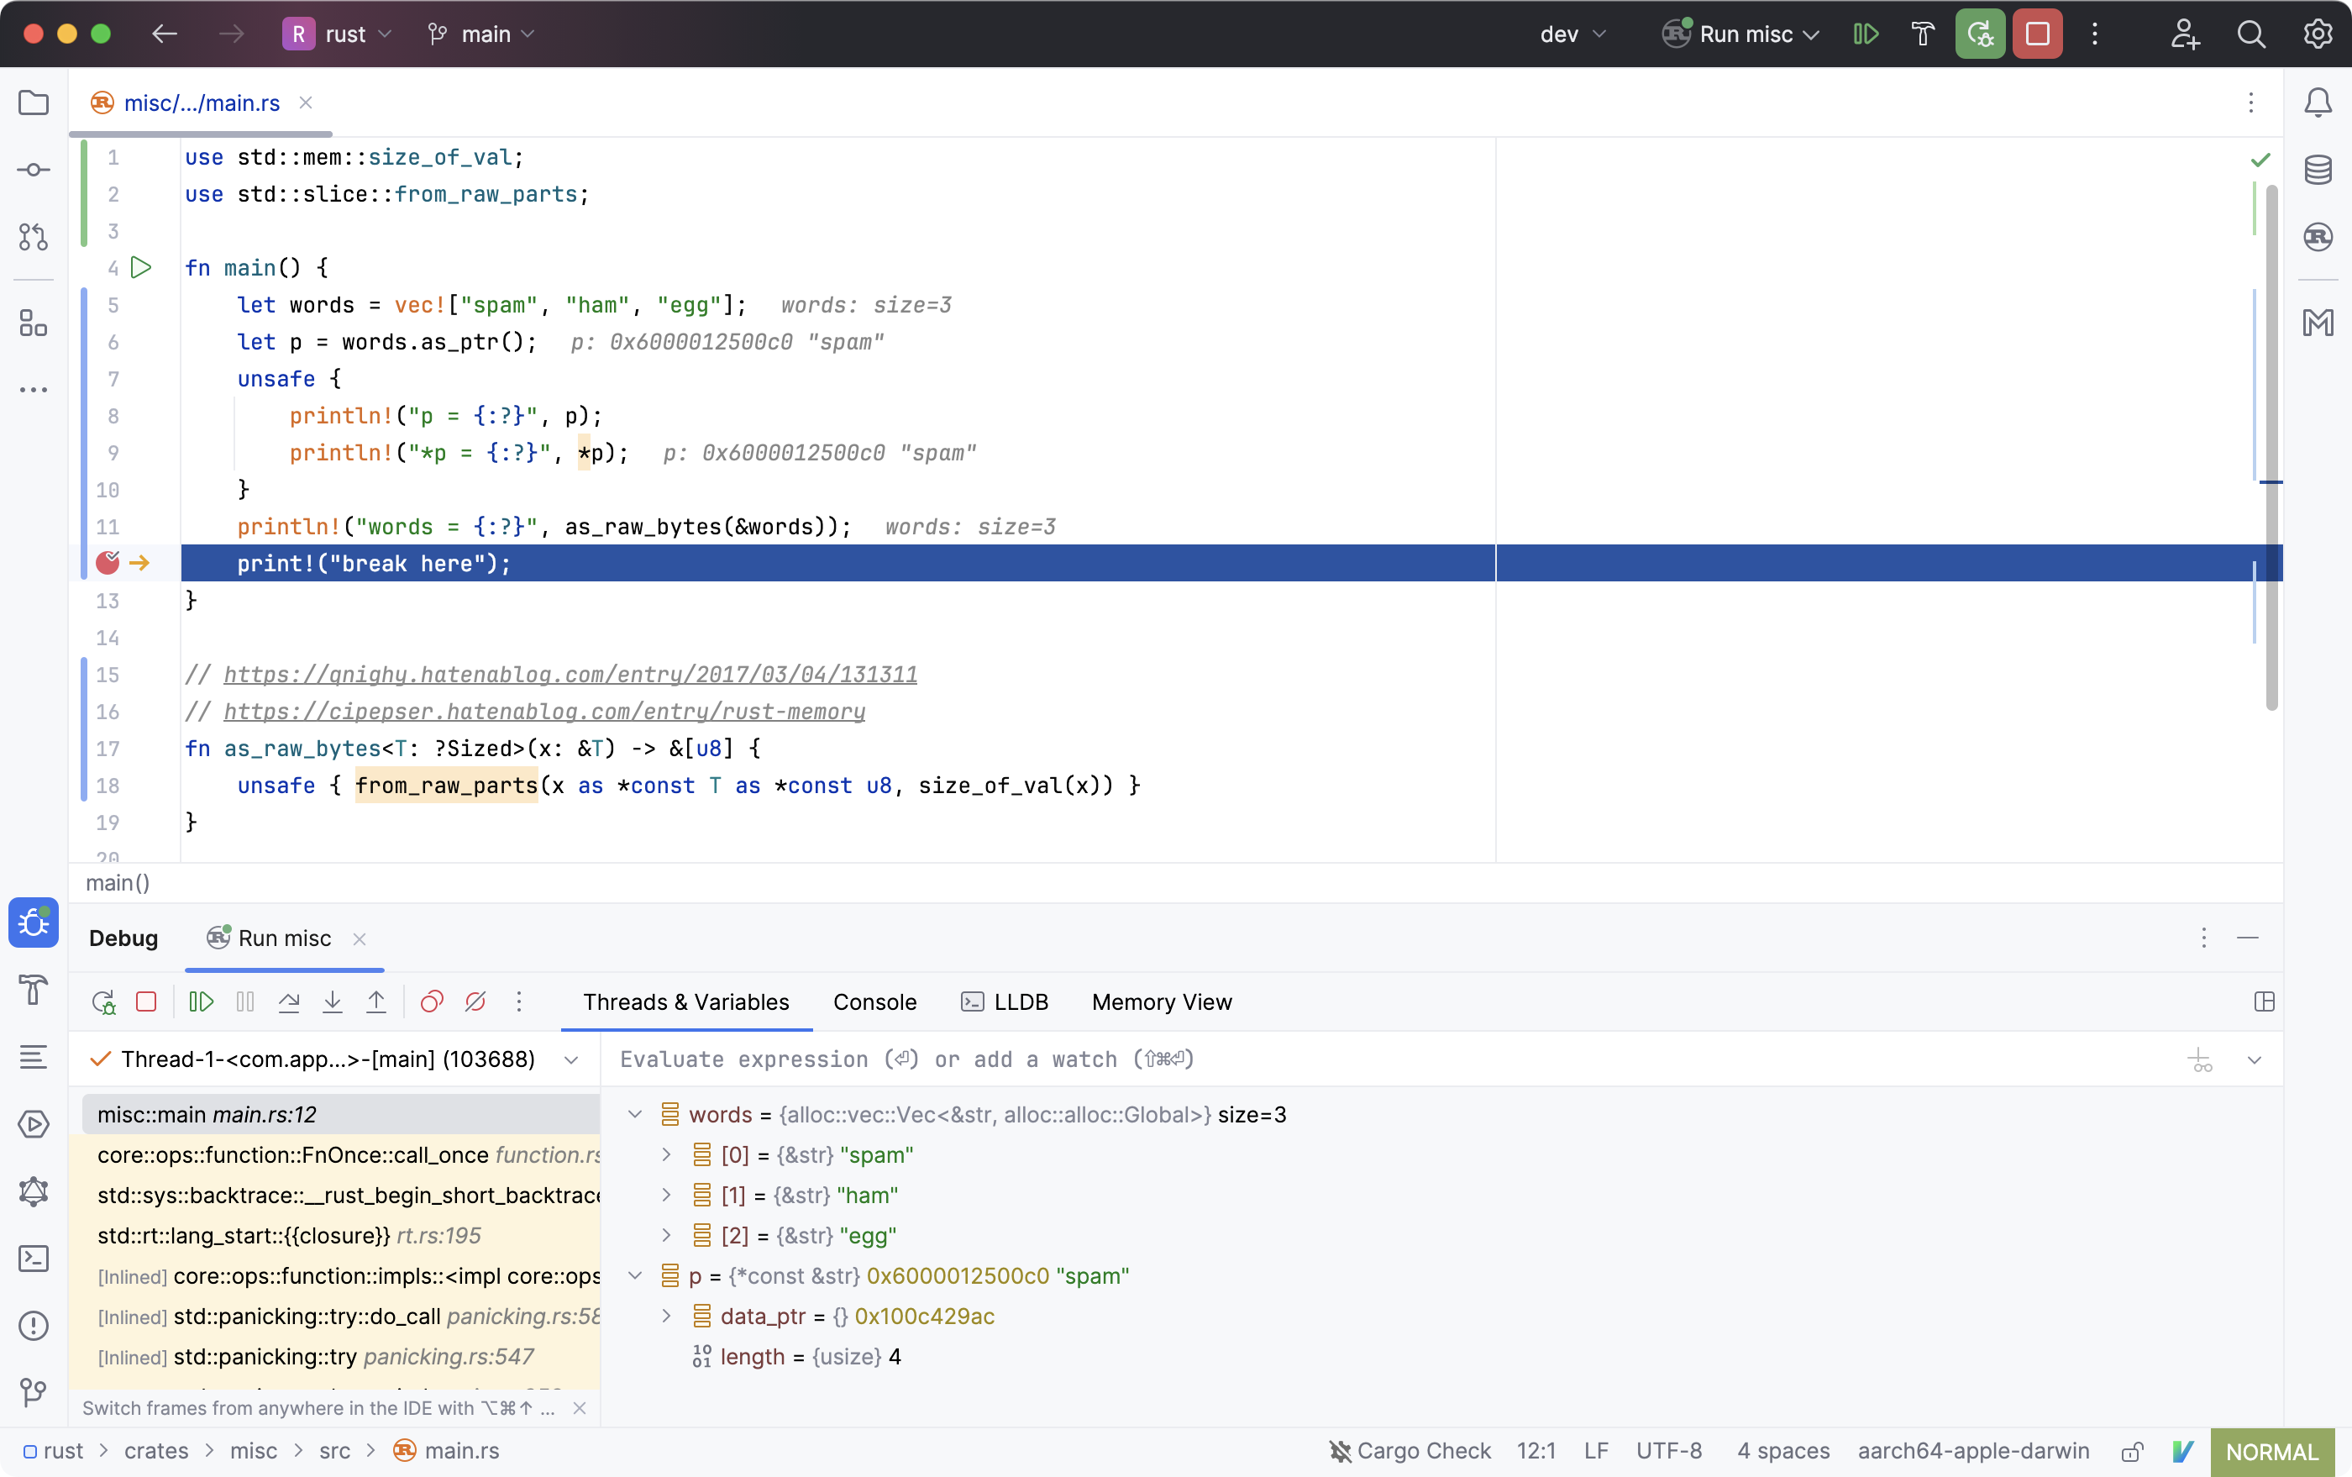2352x1477 pixels.
Task: Open Run misc configuration dropdown
Action: (x=1740, y=34)
